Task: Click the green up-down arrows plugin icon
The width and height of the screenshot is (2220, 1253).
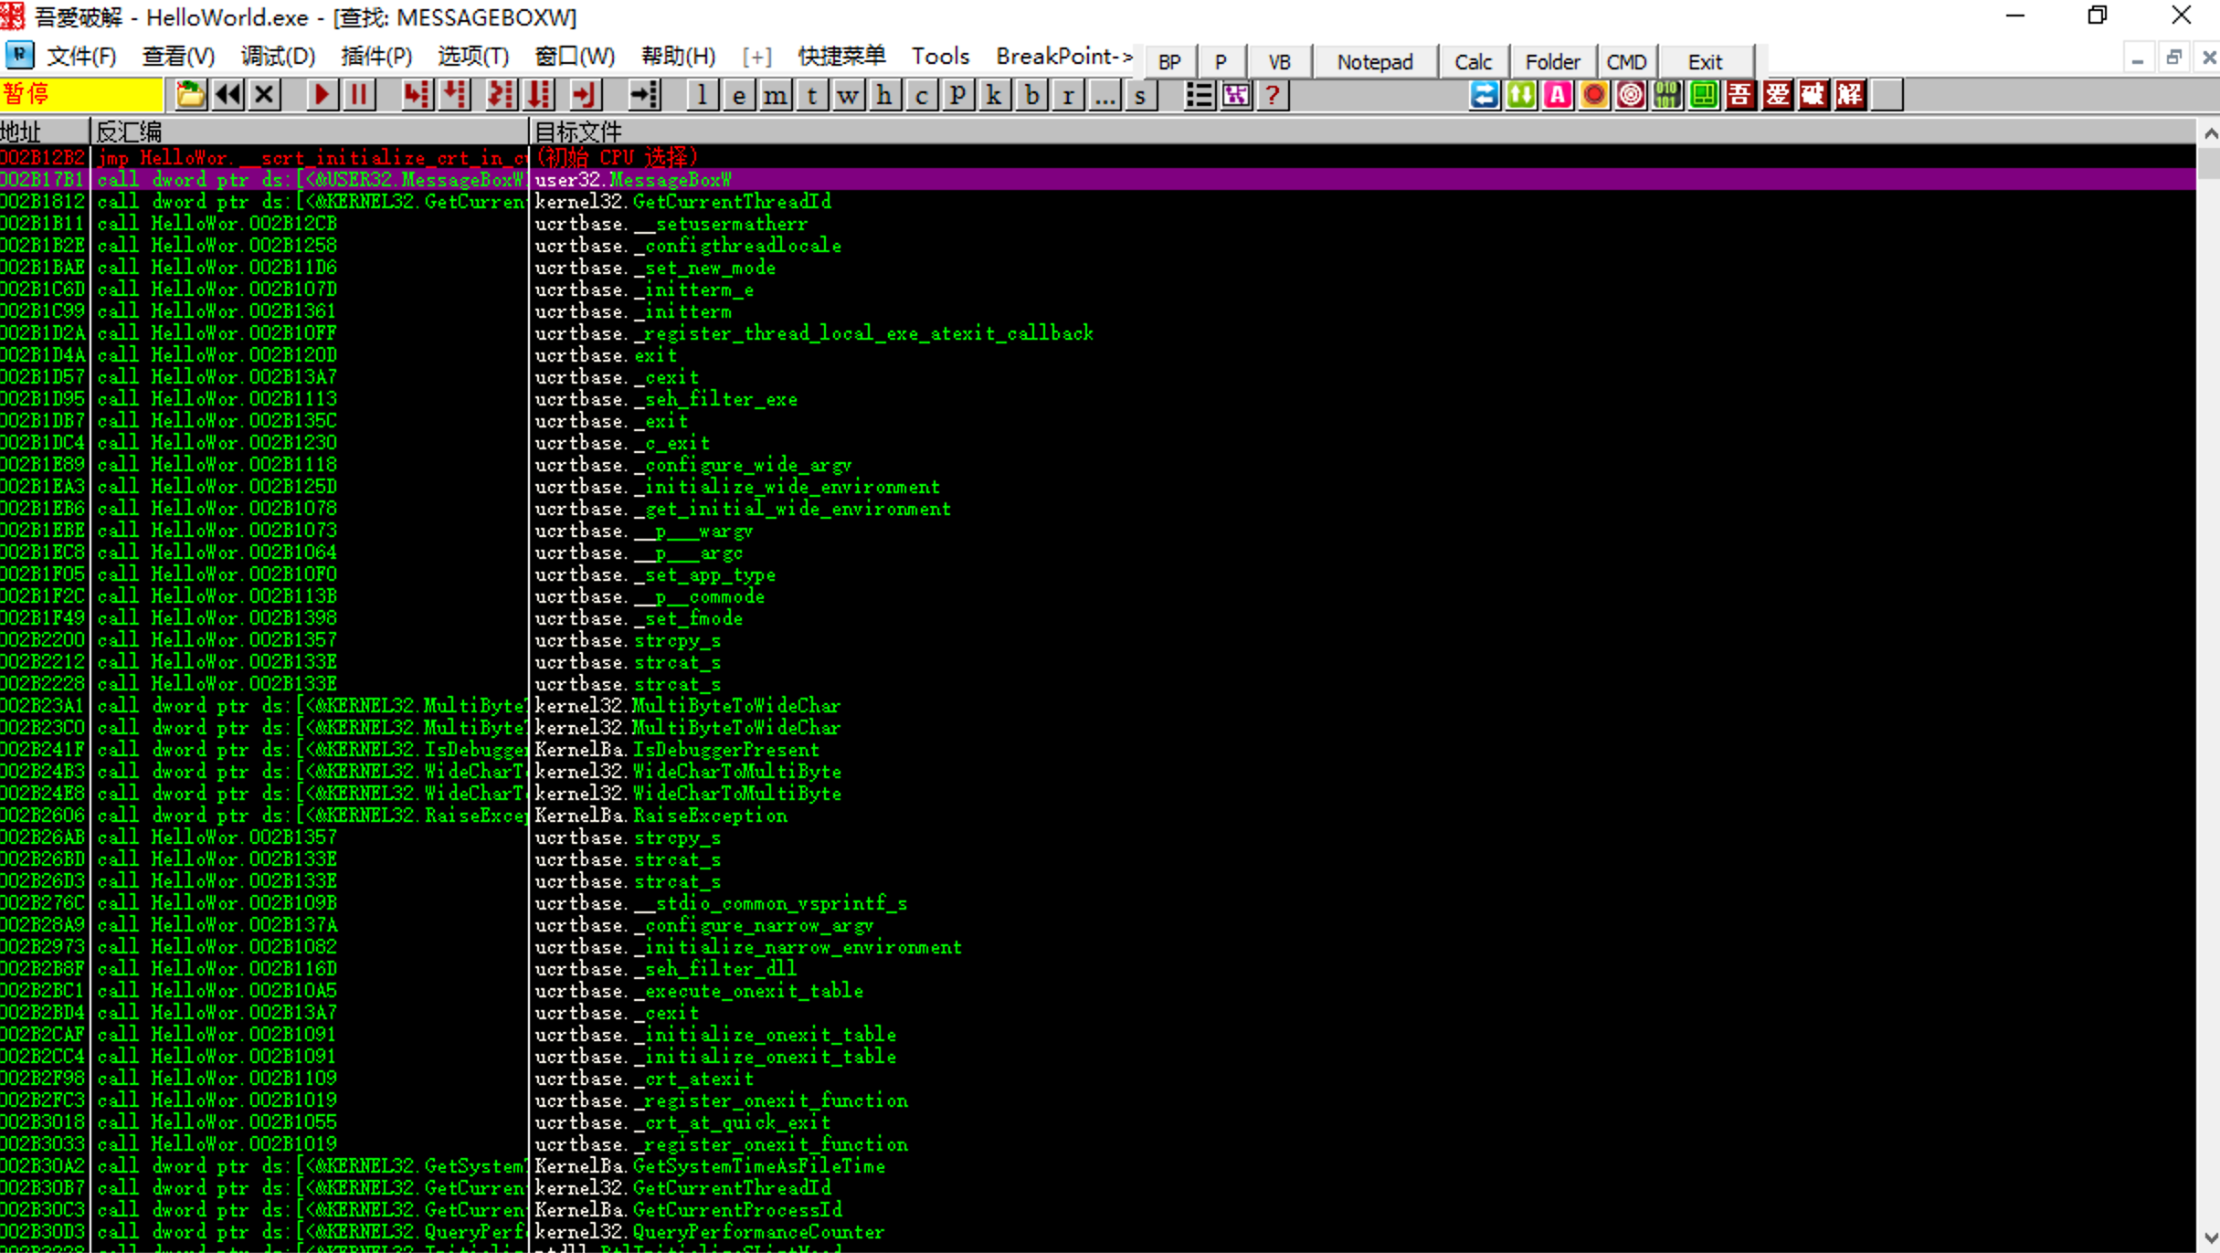Action: 1521,95
